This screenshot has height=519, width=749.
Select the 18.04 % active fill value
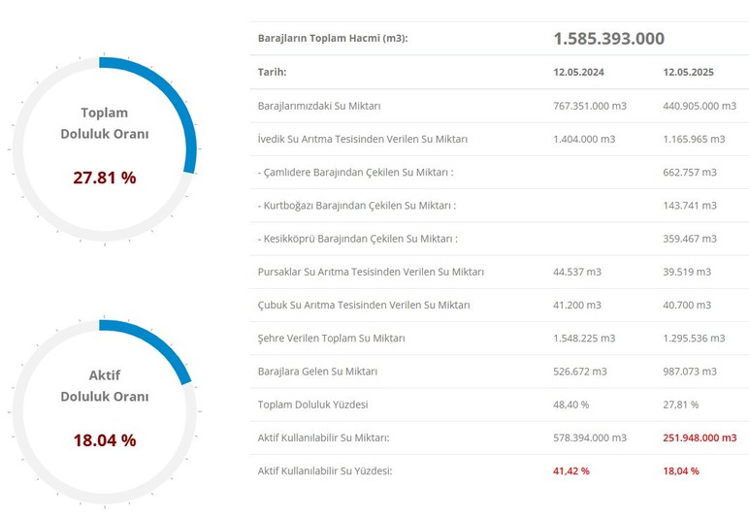[x=105, y=440]
